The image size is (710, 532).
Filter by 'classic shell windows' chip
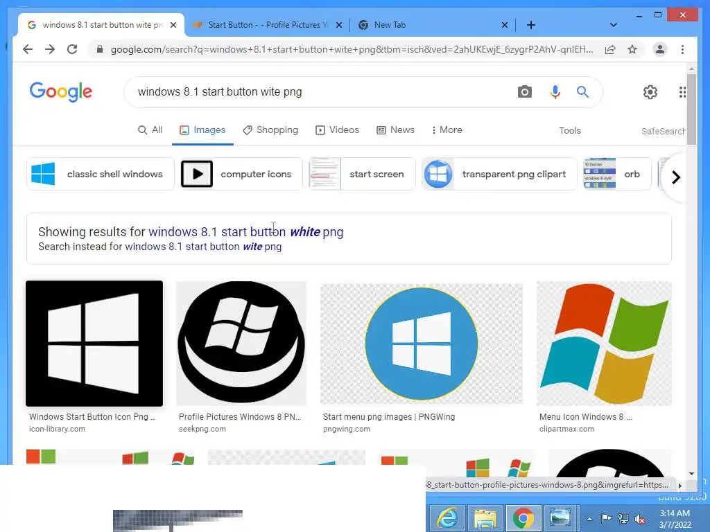point(100,174)
